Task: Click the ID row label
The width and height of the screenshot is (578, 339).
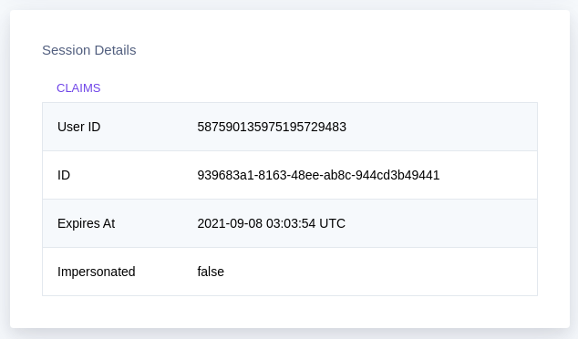Action: [x=64, y=175]
